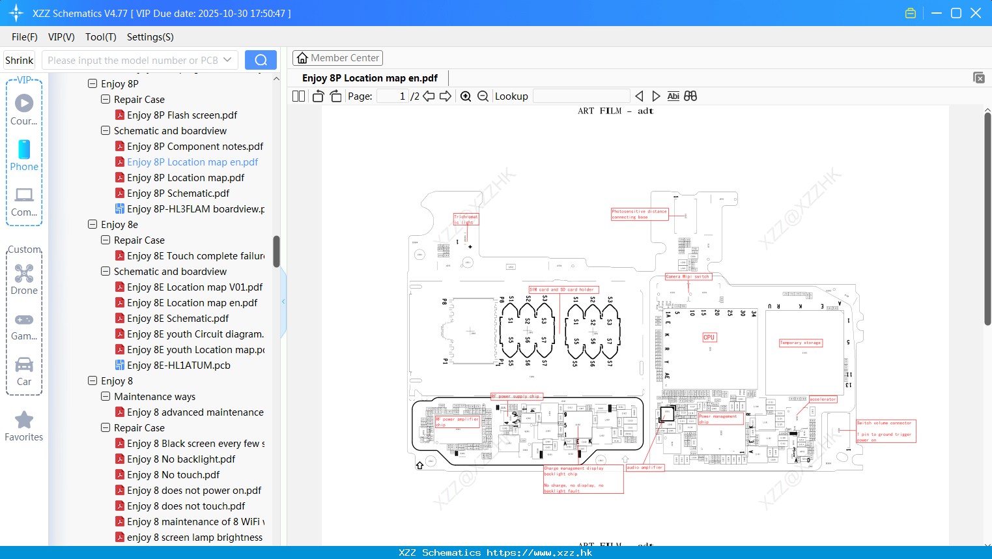
Task: Collapse the Enjoy 8P node
Action: tap(92, 83)
